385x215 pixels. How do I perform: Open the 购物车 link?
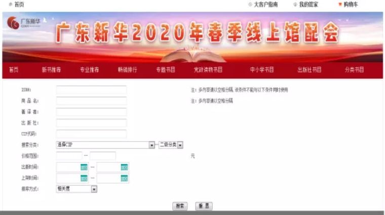(351, 5)
